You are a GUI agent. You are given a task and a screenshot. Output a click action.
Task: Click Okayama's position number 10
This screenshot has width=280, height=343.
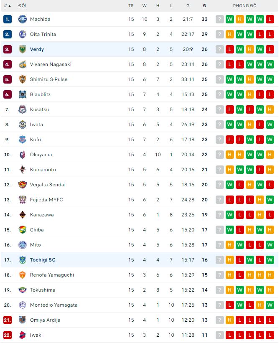point(8,155)
